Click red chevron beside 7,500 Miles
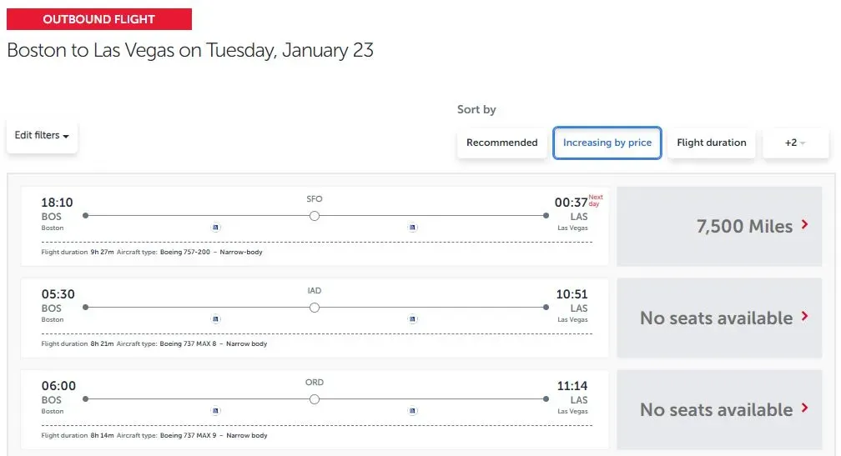 pos(804,224)
